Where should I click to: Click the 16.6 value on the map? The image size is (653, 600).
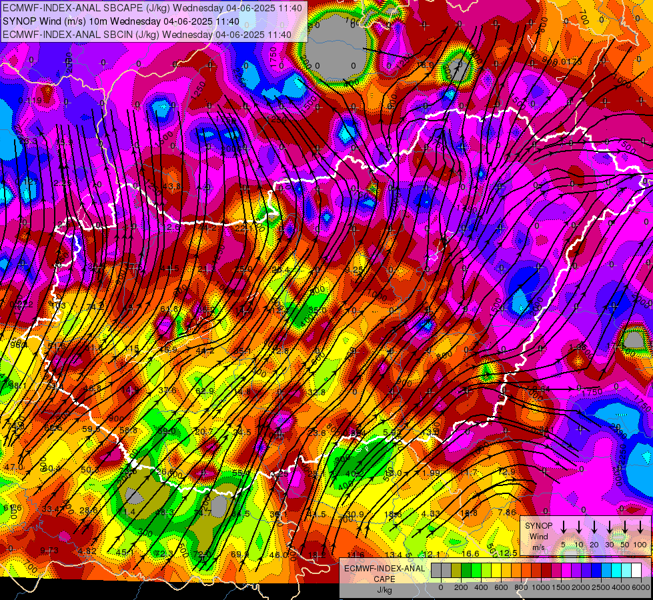pos(471,553)
